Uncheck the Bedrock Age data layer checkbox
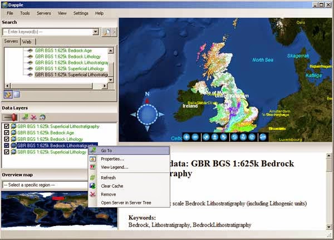Screen dimensions: 334x240 click(x=7, y=133)
